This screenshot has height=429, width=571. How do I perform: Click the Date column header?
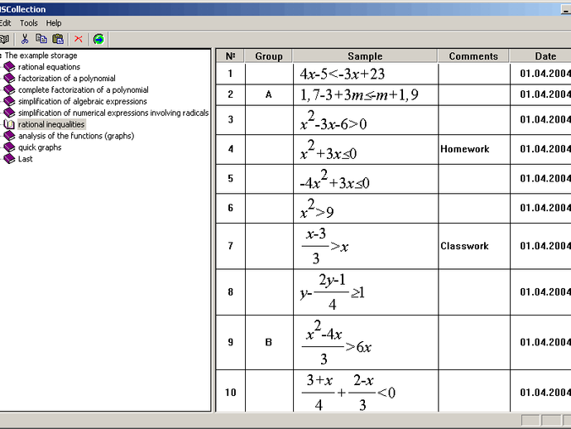point(540,56)
